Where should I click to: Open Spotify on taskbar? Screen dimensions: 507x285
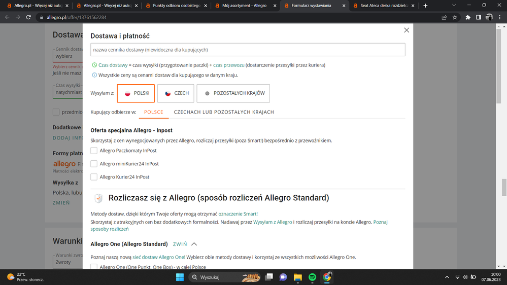(312, 277)
